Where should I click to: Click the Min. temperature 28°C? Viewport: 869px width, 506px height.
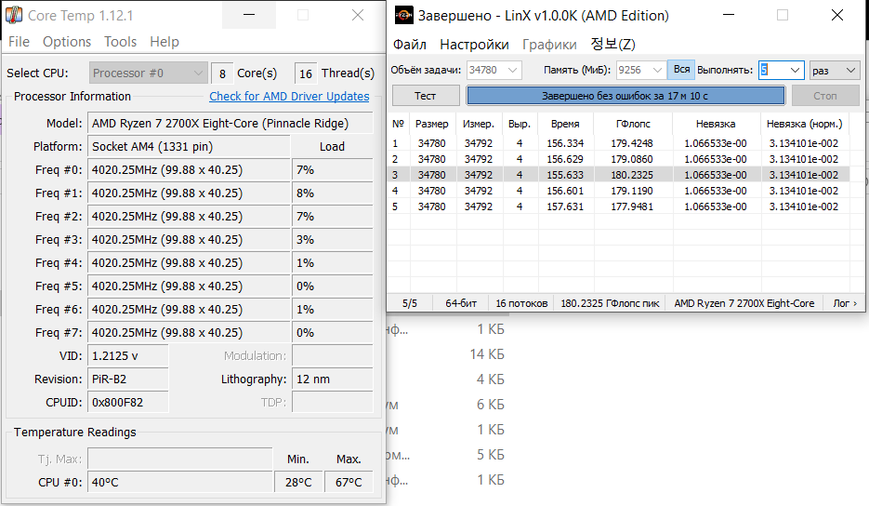coord(298,482)
